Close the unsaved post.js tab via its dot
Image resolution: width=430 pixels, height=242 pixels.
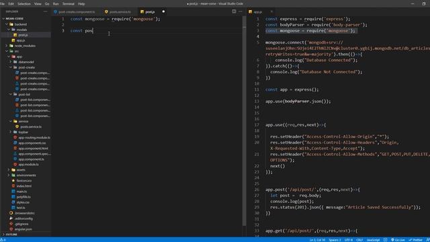(163, 12)
